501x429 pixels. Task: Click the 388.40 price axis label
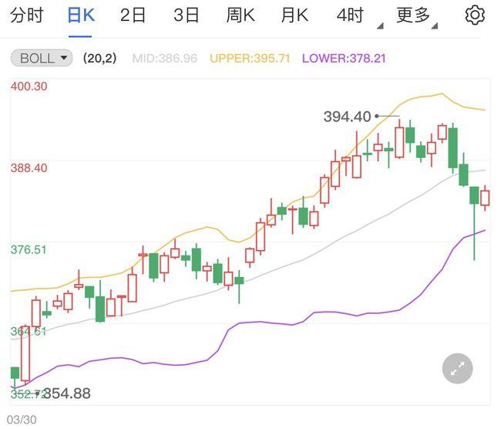coord(29,167)
